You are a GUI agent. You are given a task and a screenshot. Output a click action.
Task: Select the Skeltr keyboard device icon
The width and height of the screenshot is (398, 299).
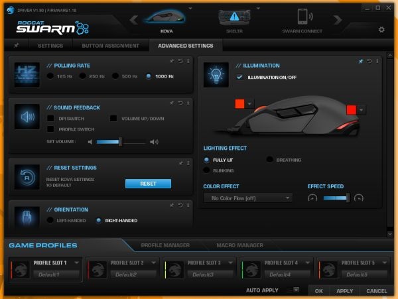point(234,17)
